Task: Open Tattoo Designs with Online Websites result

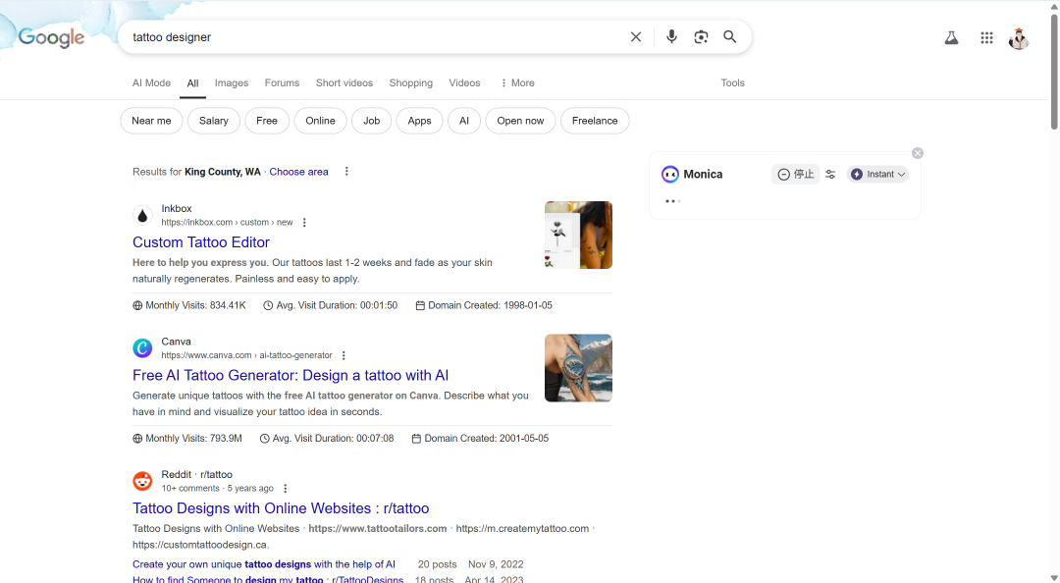Action: coord(281,508)
